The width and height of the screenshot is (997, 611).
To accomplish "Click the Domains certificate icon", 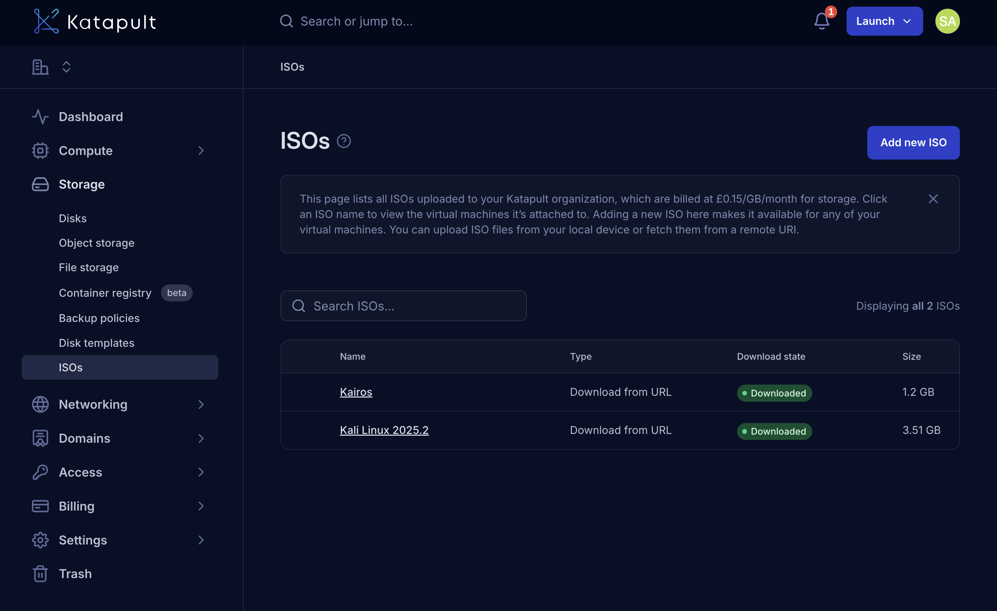I will tap(40, 438).
